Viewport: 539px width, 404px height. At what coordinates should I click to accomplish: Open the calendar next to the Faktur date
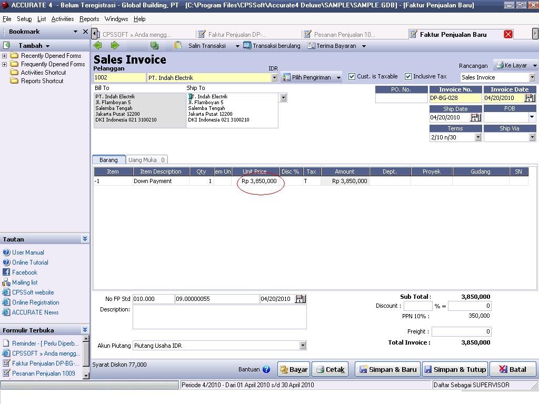point(301,298)
